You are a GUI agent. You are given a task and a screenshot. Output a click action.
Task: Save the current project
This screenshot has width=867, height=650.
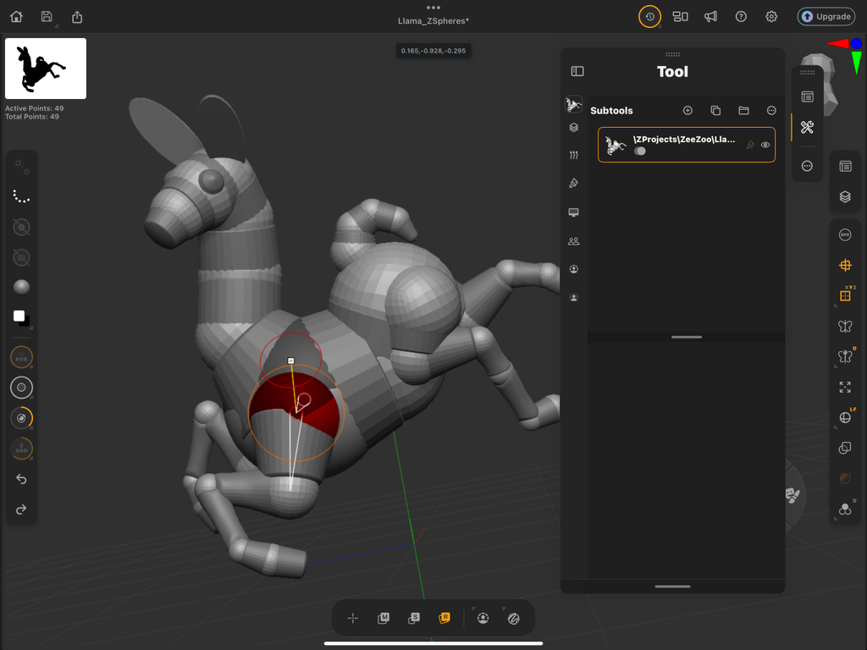coord(46,16)
